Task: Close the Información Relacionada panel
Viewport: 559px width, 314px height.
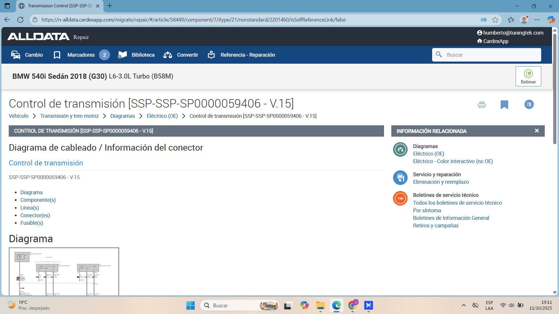Action: point(537,131)
